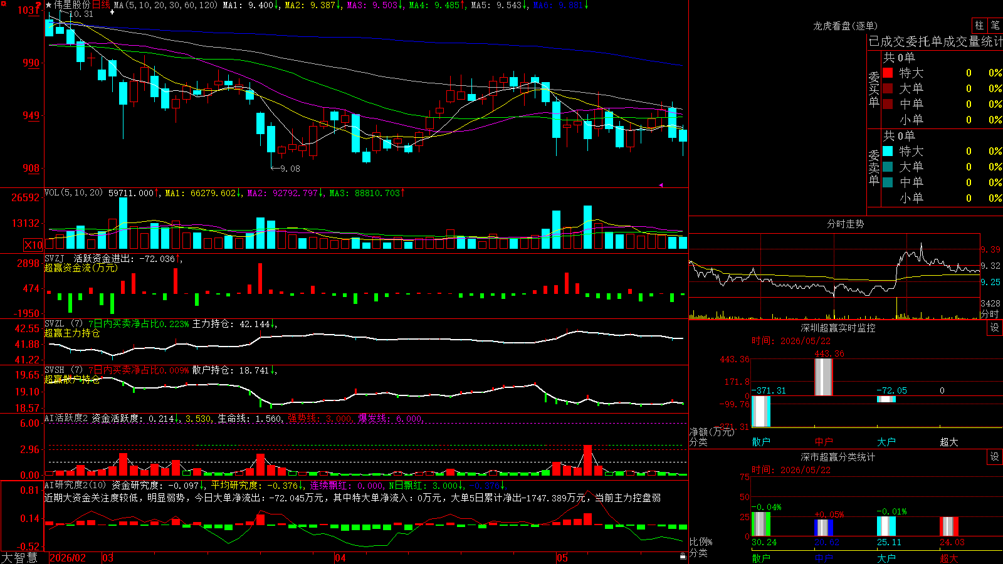Click the AI活跃度2 indicator name
Screen dimensions: 1003x564
pos(66,418)
